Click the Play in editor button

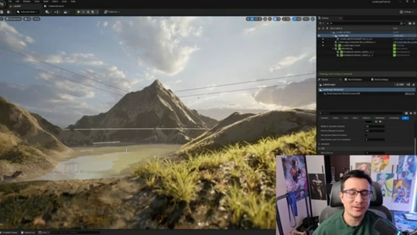pyautogui.click(x=78, y=12)
